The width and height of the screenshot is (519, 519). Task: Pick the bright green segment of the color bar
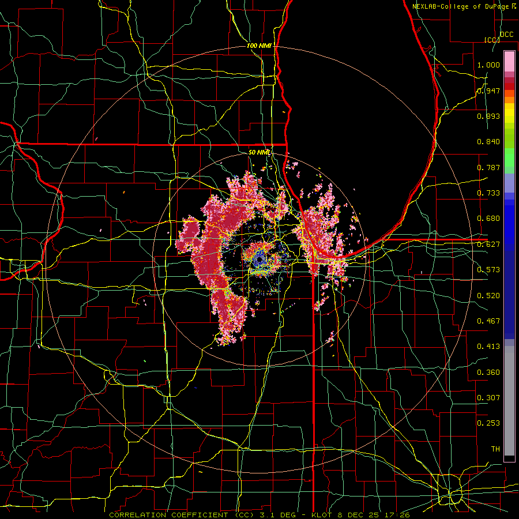coord(509,157)
